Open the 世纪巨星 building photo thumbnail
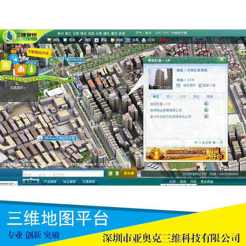The height and width of the screenshot is (246, 246). [160, 79]
